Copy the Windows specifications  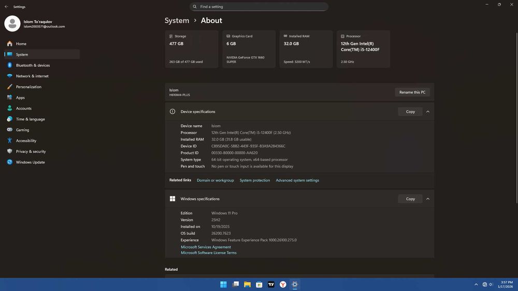pos(410,198)
